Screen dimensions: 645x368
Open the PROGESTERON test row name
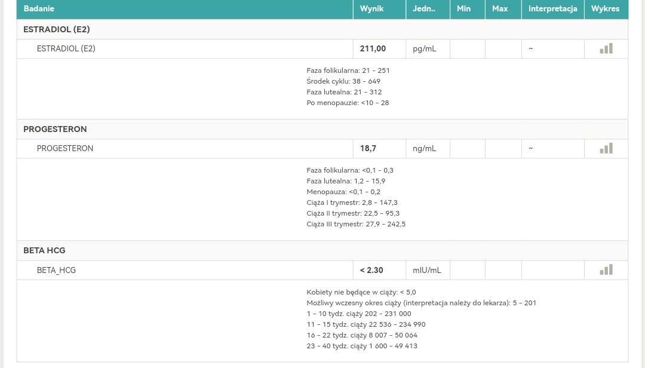[x=64, y=149]
